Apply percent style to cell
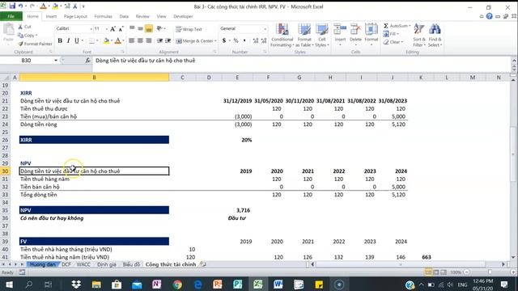The height and width of the screenshot is (291, 518). pyautogui.click(x=236, y=40)
